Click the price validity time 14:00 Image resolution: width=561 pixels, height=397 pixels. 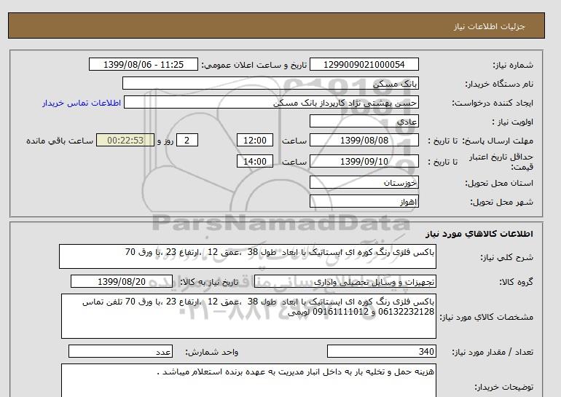coord(257,162)
